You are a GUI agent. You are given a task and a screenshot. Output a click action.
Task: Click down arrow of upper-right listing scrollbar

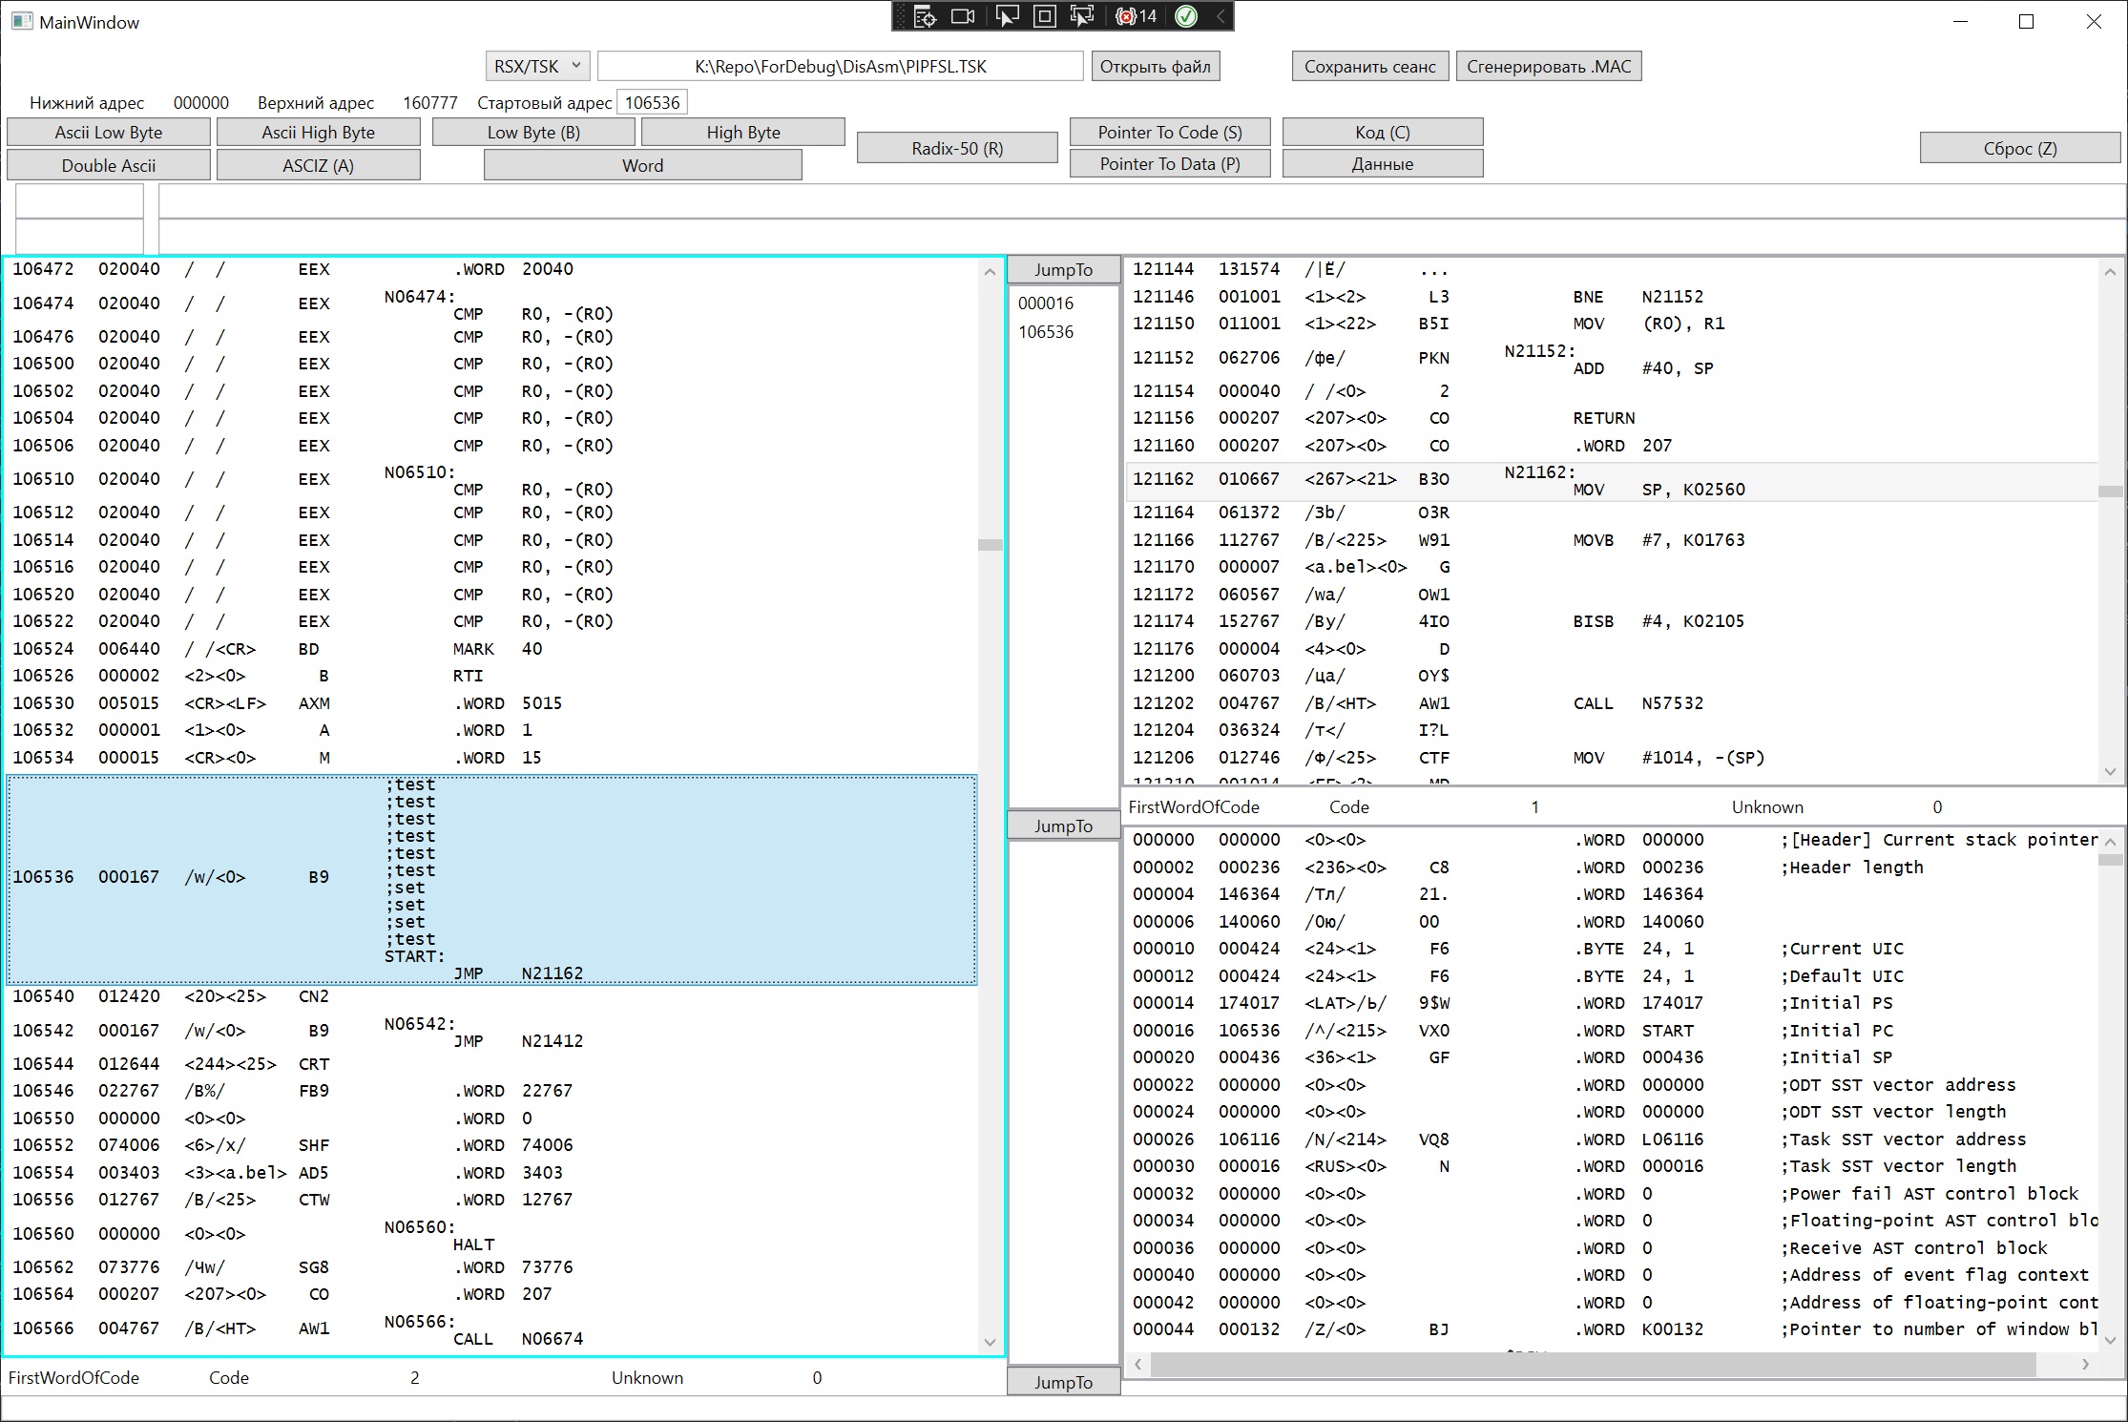click(2110, 771)
